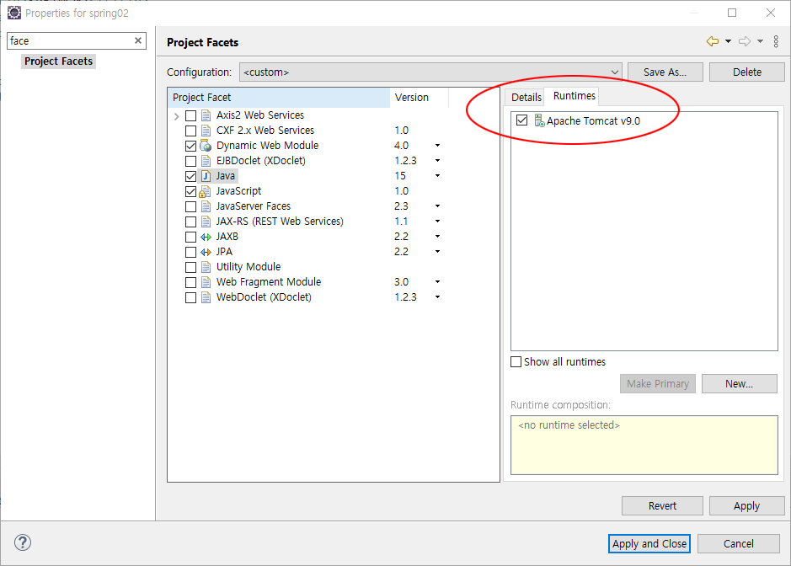This screenshot has width=791, height=566.
Task: Open Dynamic Web Module version dropdown
Action: point(437,145)
